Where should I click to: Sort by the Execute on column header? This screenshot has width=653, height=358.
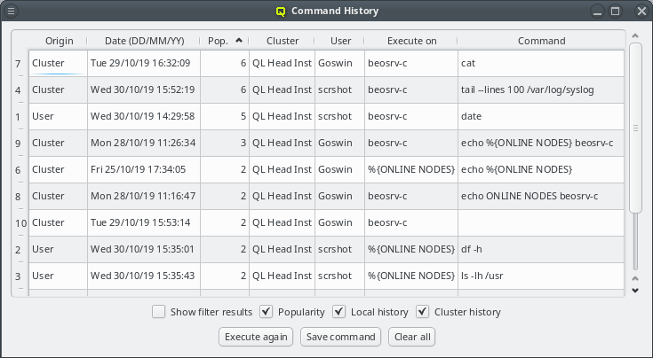[411, 41]
